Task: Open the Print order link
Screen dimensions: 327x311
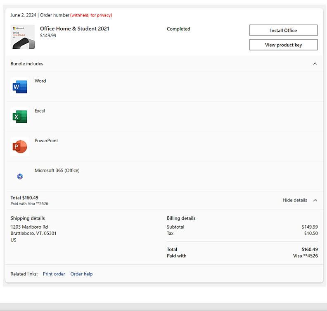Action: (54, 274)
